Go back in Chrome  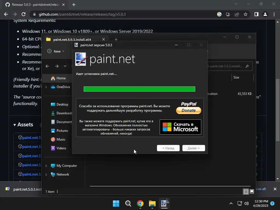[x=6, y=14]
